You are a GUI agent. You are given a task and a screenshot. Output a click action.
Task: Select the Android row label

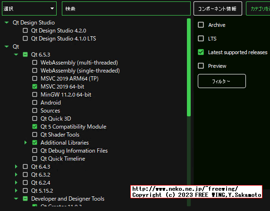pos(51,103)
